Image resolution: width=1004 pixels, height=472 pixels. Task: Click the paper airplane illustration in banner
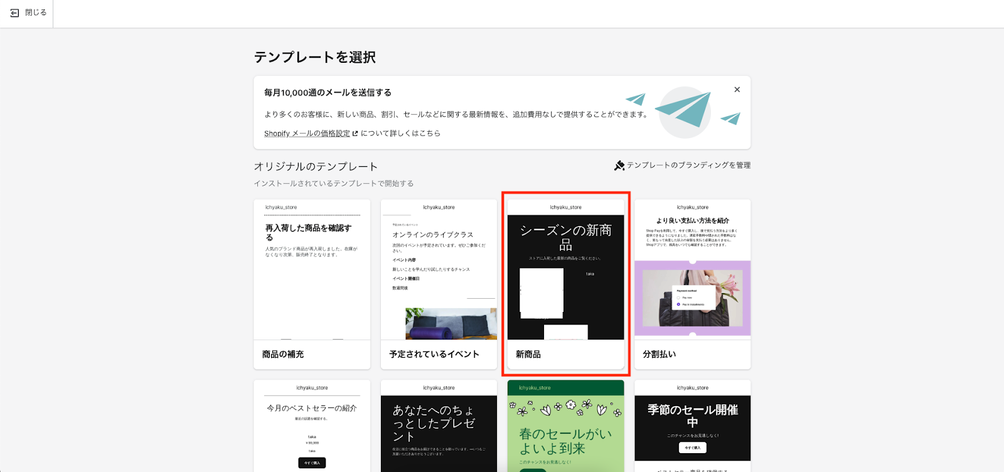[685, 112]
